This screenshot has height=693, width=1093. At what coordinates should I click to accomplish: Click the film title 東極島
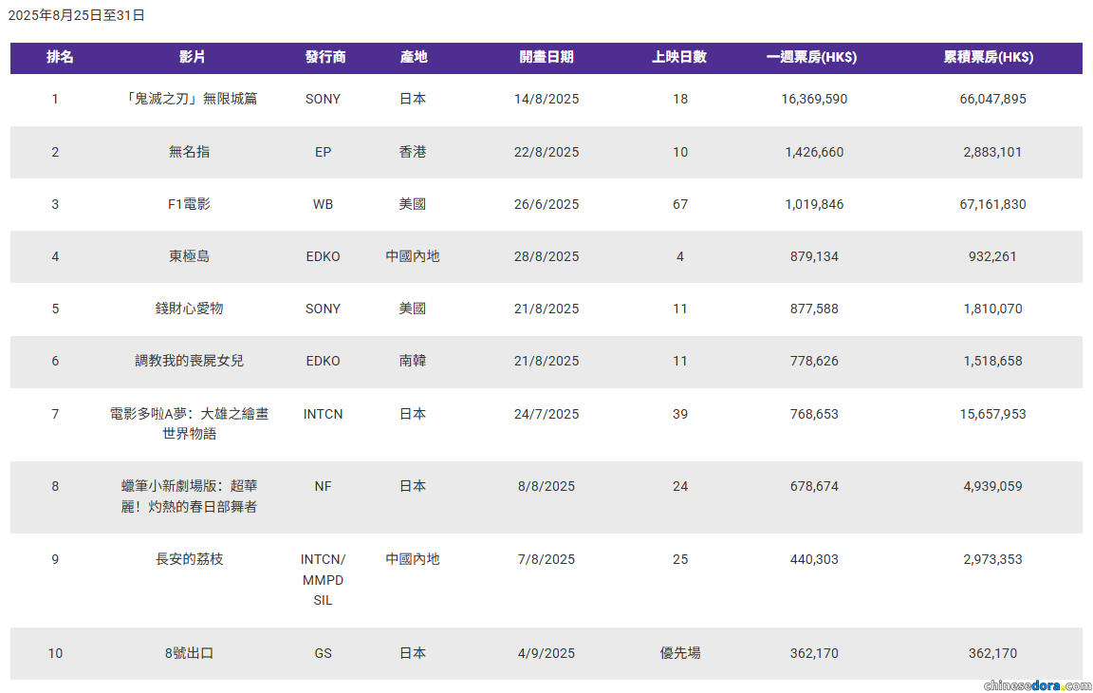pyautogui.click(x=190, y=256)
